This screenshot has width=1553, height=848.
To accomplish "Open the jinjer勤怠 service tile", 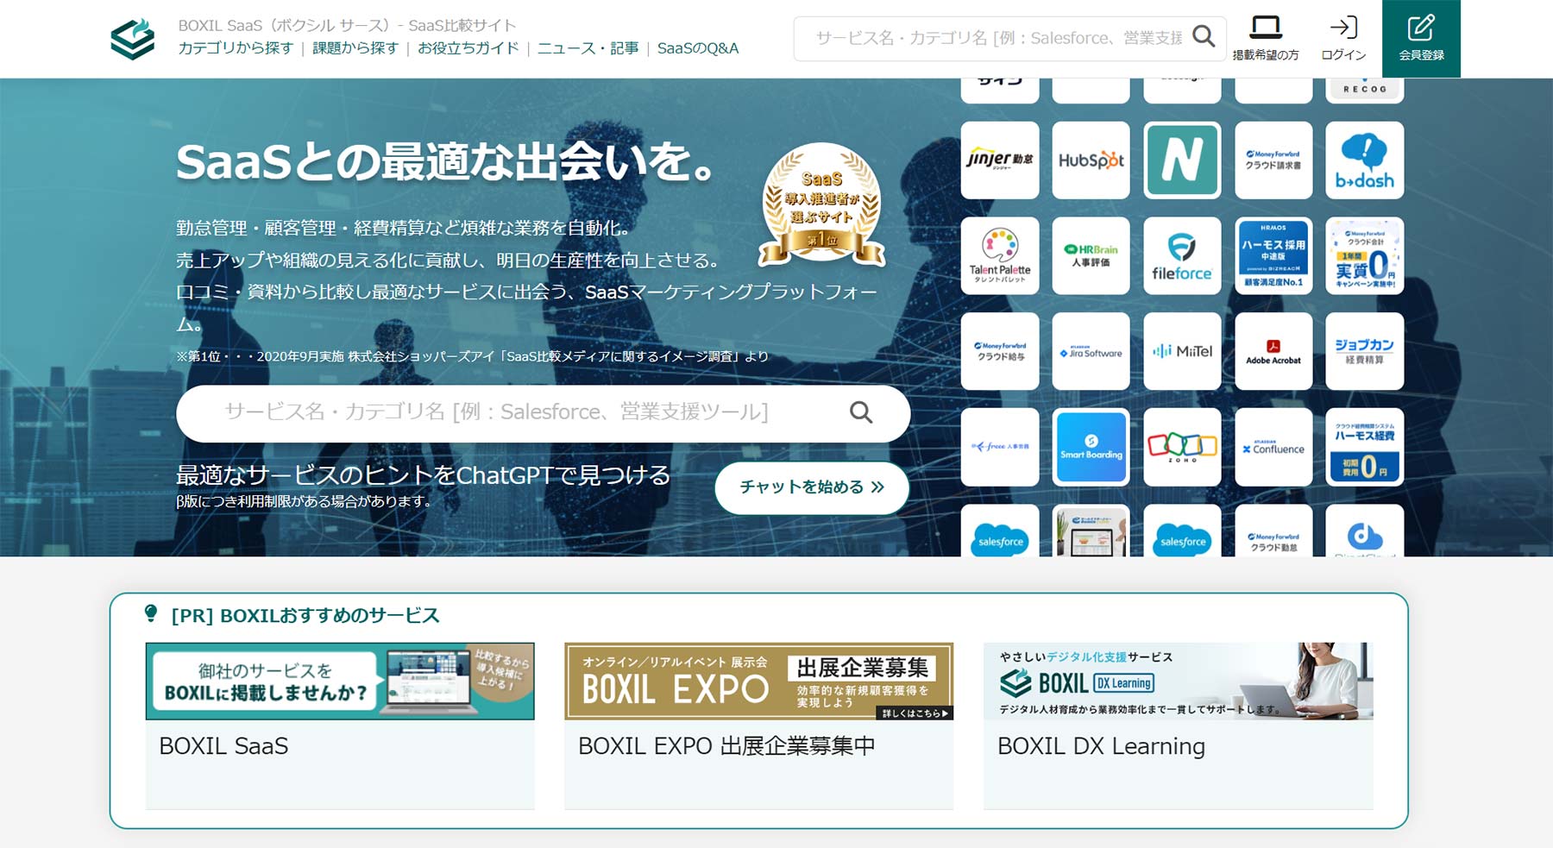I will (x=1000, y=160).
